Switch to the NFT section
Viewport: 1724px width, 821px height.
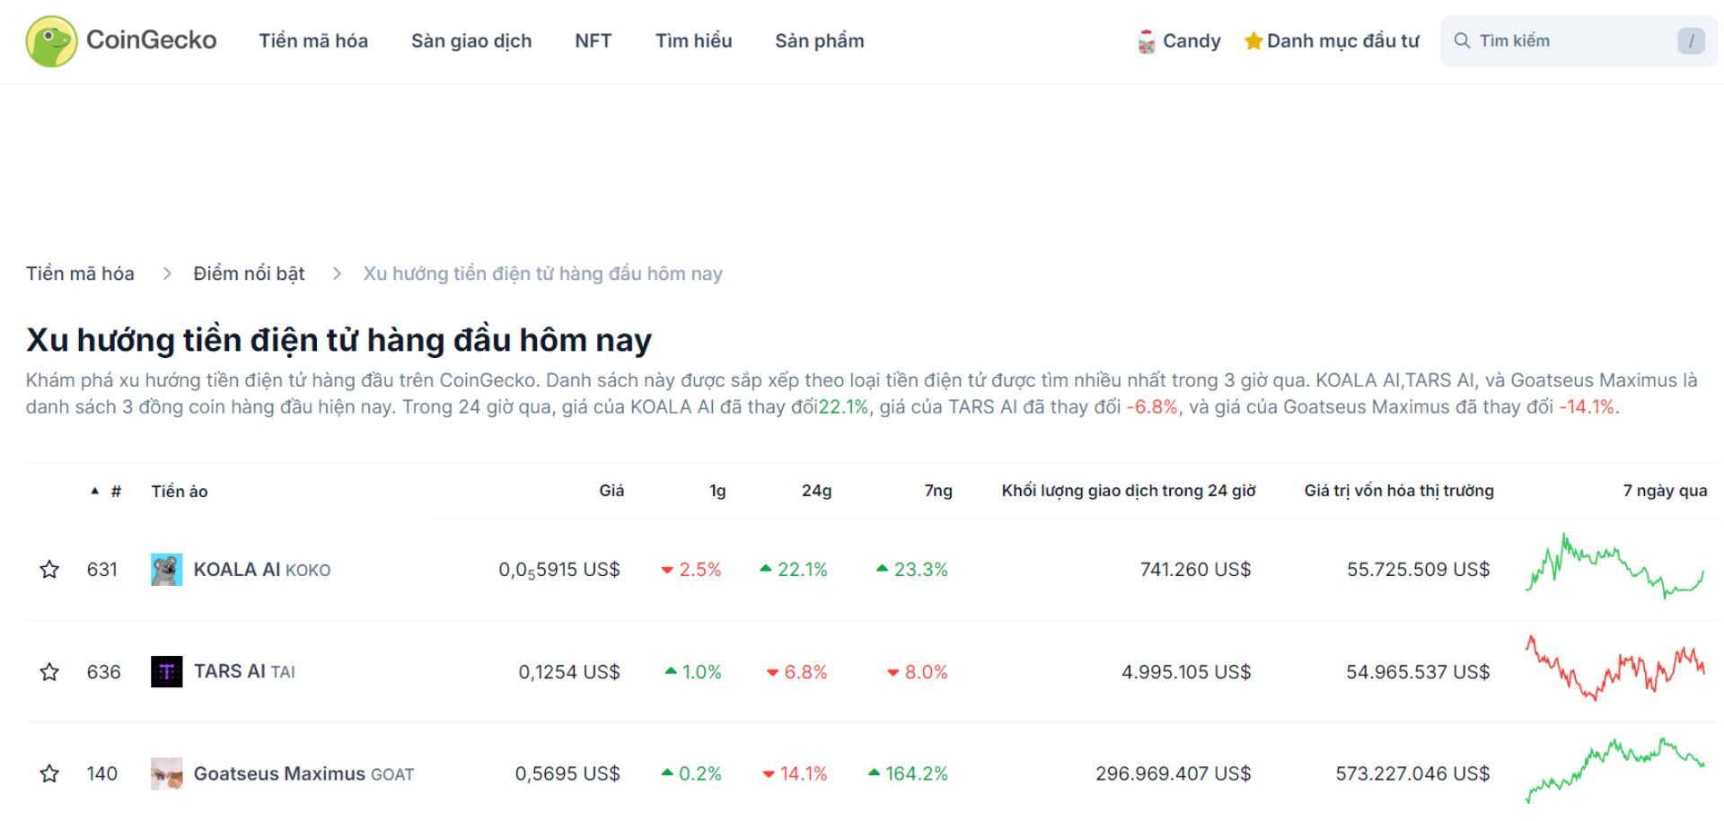coord(593,40)
